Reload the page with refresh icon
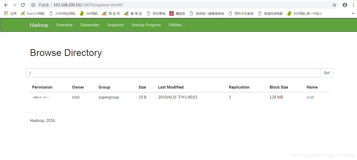Image resolution: width=357 pixels, height=160 pixels. tap(23, 5)
